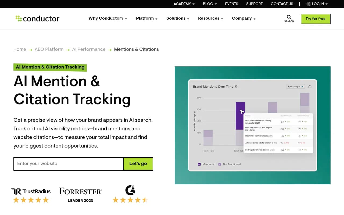Open the Company dropdown
The width and height of the screenshot is (344, 215).
[243, 18]
